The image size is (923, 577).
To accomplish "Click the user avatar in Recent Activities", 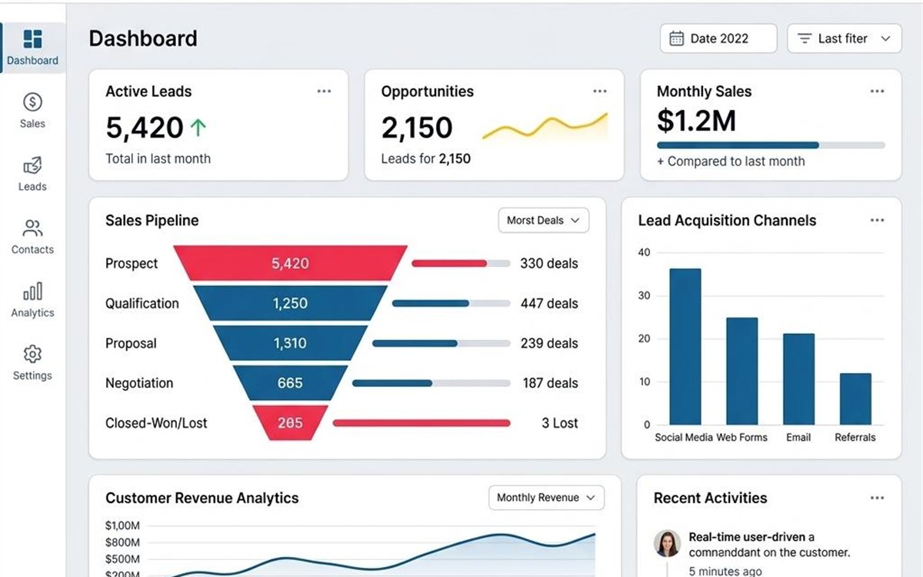I will (x=667, y=543).
